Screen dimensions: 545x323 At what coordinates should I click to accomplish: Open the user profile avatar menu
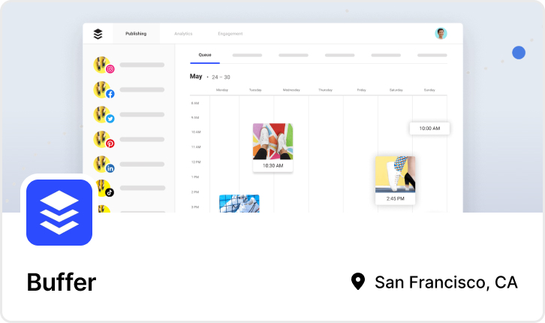[441, 33]
